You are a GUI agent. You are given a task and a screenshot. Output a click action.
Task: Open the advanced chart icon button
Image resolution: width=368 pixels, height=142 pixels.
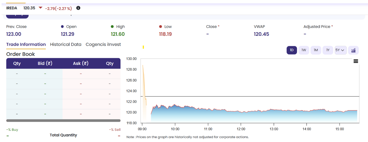(353, 50)
